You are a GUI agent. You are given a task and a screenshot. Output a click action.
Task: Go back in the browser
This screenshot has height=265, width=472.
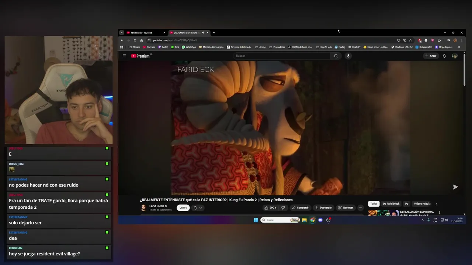[122, 40]
